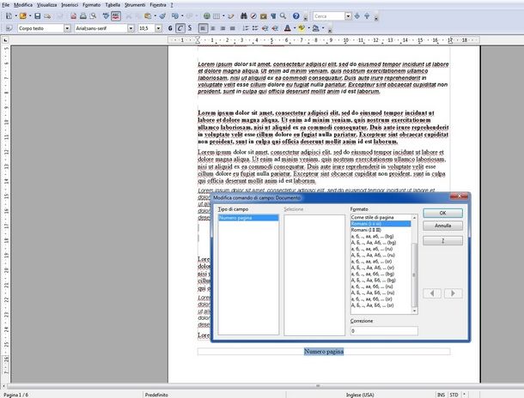Click the Font Color letter A

[288, 28]
